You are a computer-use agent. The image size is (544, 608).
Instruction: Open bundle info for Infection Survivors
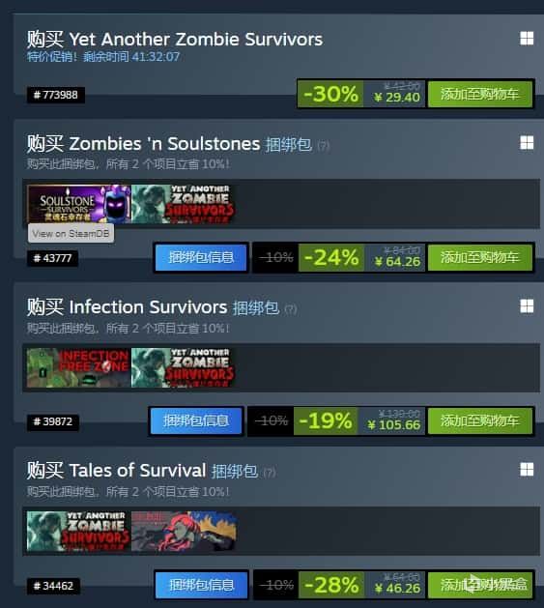pyautogui.click(x=196, y=420)
